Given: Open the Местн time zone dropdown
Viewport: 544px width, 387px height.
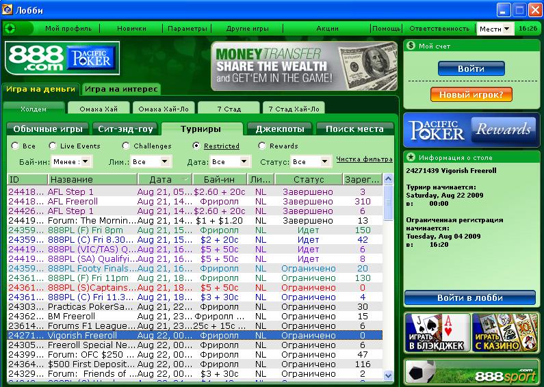Looking at the screenshot, I should [495, 29].
